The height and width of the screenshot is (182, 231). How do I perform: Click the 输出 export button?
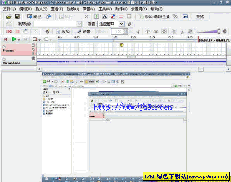(34, 16)
